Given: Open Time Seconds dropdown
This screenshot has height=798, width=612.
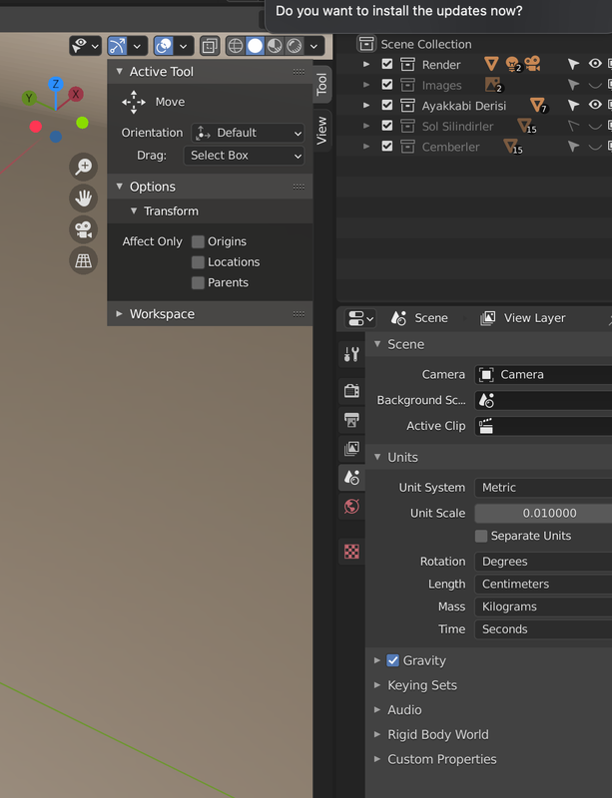Looking at the screenshot, I should click(x=543, y=629).
